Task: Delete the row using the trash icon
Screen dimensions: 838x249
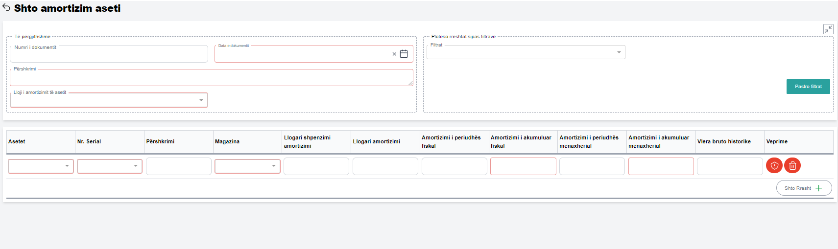Action: click(x=792, y=166)
